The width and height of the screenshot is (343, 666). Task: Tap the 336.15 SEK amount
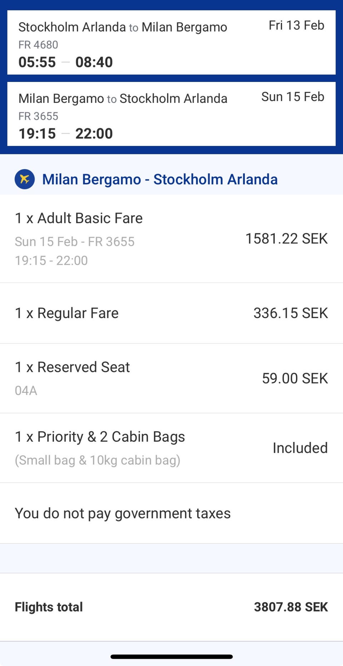(290, 313)
